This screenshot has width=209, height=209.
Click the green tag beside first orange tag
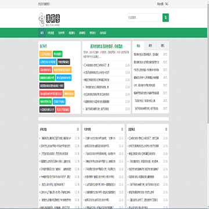click(57, 54)
